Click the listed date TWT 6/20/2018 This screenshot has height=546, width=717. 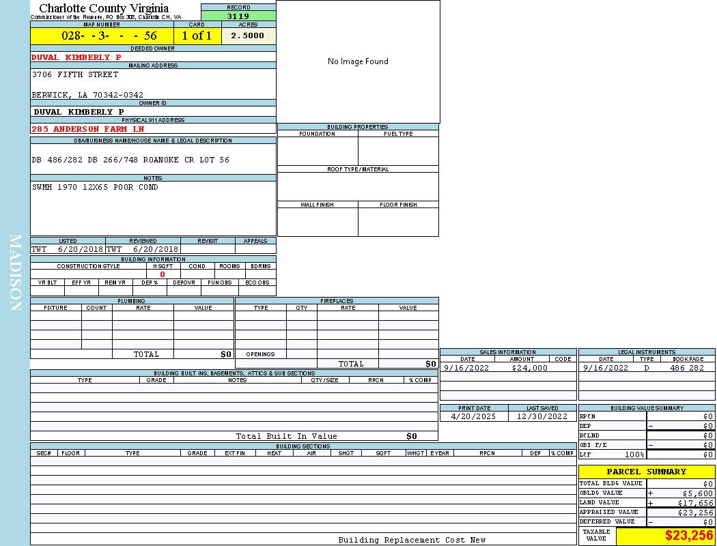67,250
